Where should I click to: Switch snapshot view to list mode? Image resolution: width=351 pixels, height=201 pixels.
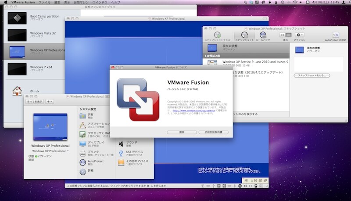click(288, 35)
